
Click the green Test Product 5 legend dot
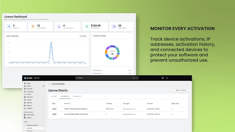point(93,70)
